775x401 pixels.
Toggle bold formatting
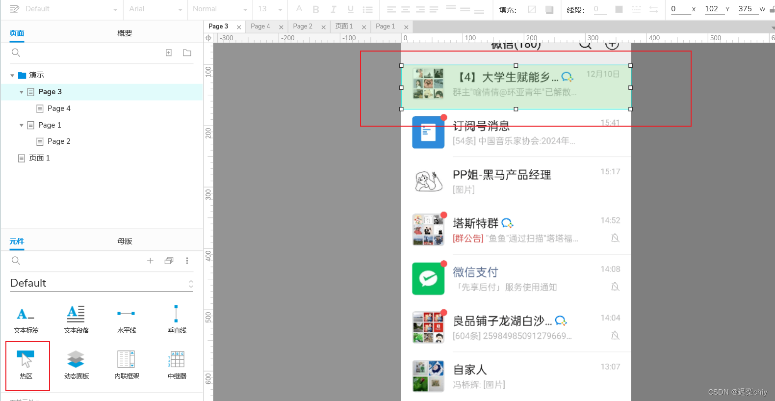(316, 9)
